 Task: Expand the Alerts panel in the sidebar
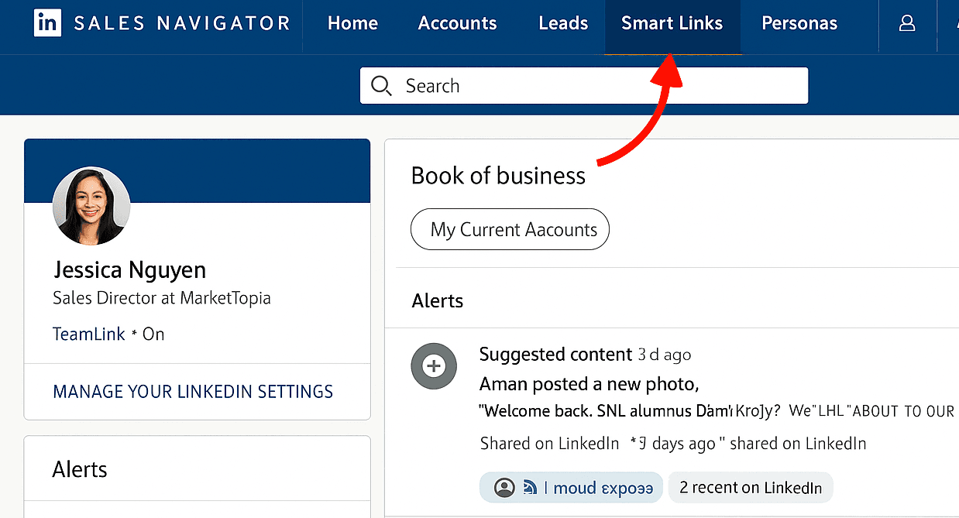[x=80, y=469]
